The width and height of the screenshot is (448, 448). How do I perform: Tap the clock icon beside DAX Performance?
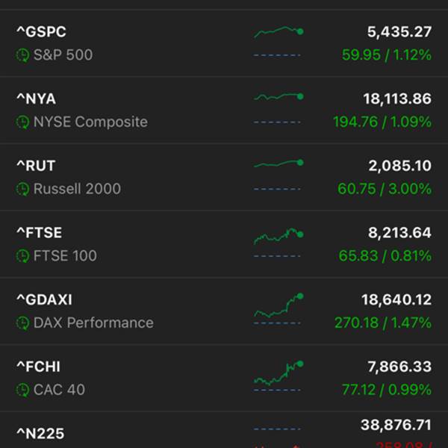(x=22, y=323)
